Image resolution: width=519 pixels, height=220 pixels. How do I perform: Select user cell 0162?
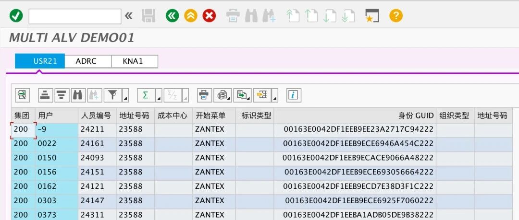[57, 186]
